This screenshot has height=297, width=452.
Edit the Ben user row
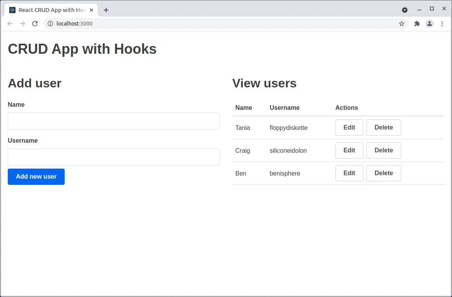click(x=349, y=173)
